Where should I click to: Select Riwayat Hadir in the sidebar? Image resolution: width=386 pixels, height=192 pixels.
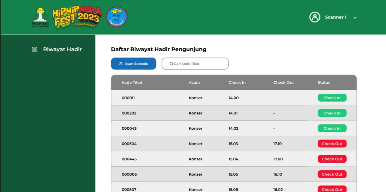coord(62,49)
